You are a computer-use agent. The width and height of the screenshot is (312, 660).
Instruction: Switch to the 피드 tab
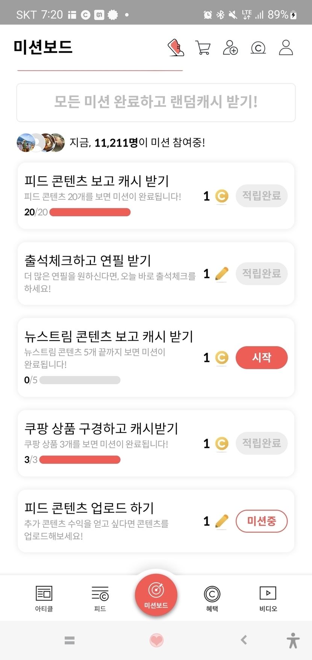pyautogui.click(x=100, y=598)
